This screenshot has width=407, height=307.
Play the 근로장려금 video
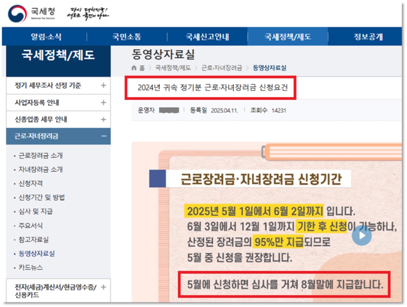point(362,235)
